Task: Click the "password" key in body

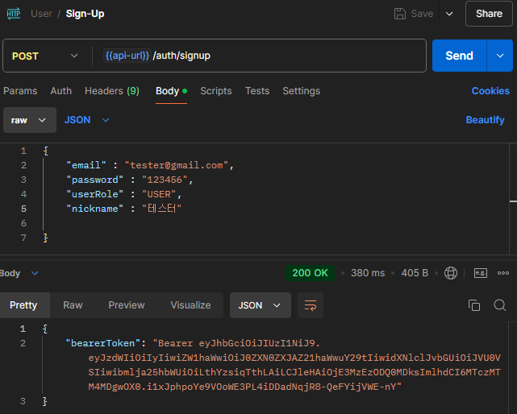Action: (94, 180)
